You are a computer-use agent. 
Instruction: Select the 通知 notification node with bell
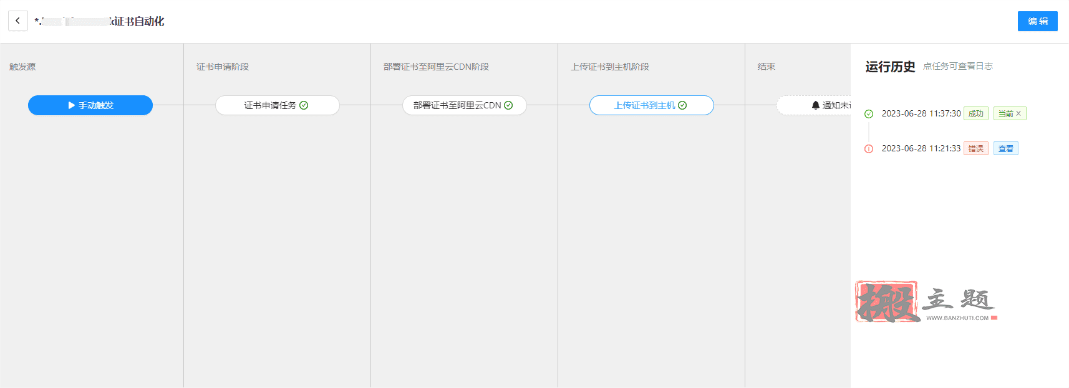814,105
